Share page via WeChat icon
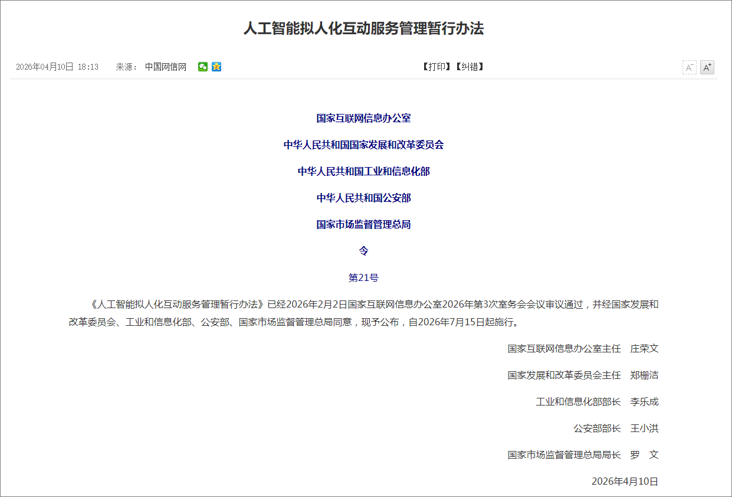Screen dimensions: 732x497 (203, 67)
